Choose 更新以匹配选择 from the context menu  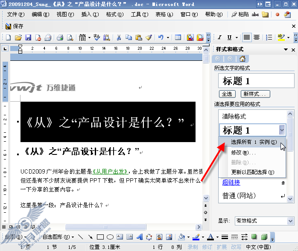tap(252, 172)
